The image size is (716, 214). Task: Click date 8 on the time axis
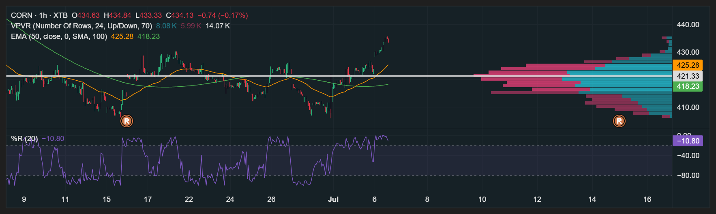point(427,199)
